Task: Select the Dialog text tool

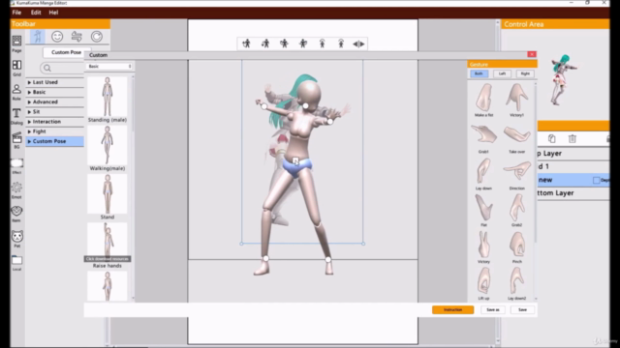Action: (16, 116)
